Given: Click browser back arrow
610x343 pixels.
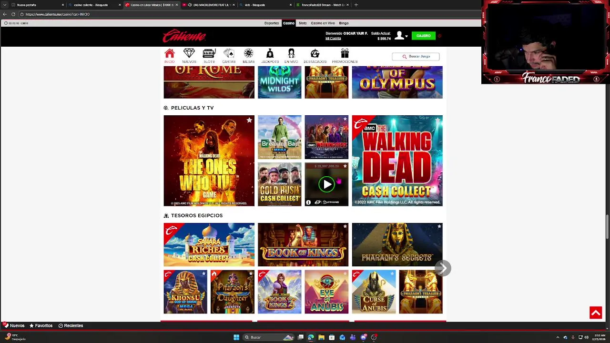Looking at the screenshot, I should tap(4, 14).
